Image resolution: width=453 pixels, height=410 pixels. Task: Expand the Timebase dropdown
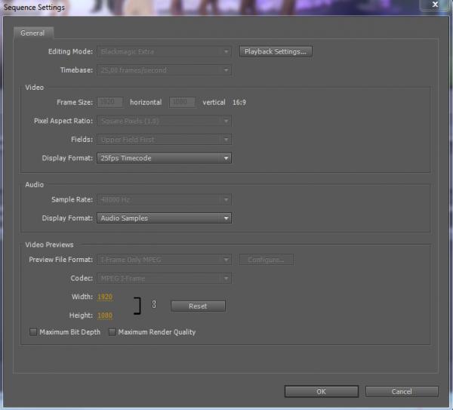164,70
